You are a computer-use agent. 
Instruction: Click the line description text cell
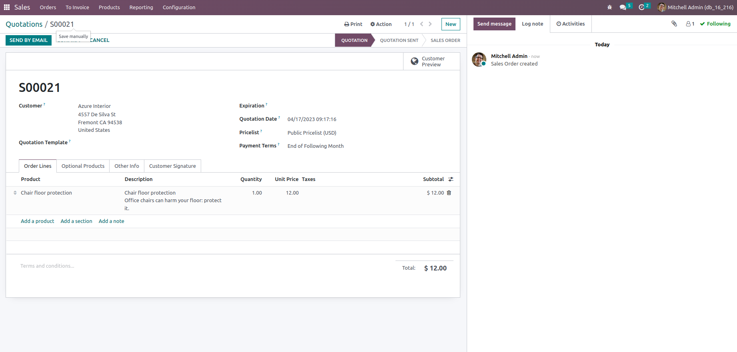[x=173, y=200]
